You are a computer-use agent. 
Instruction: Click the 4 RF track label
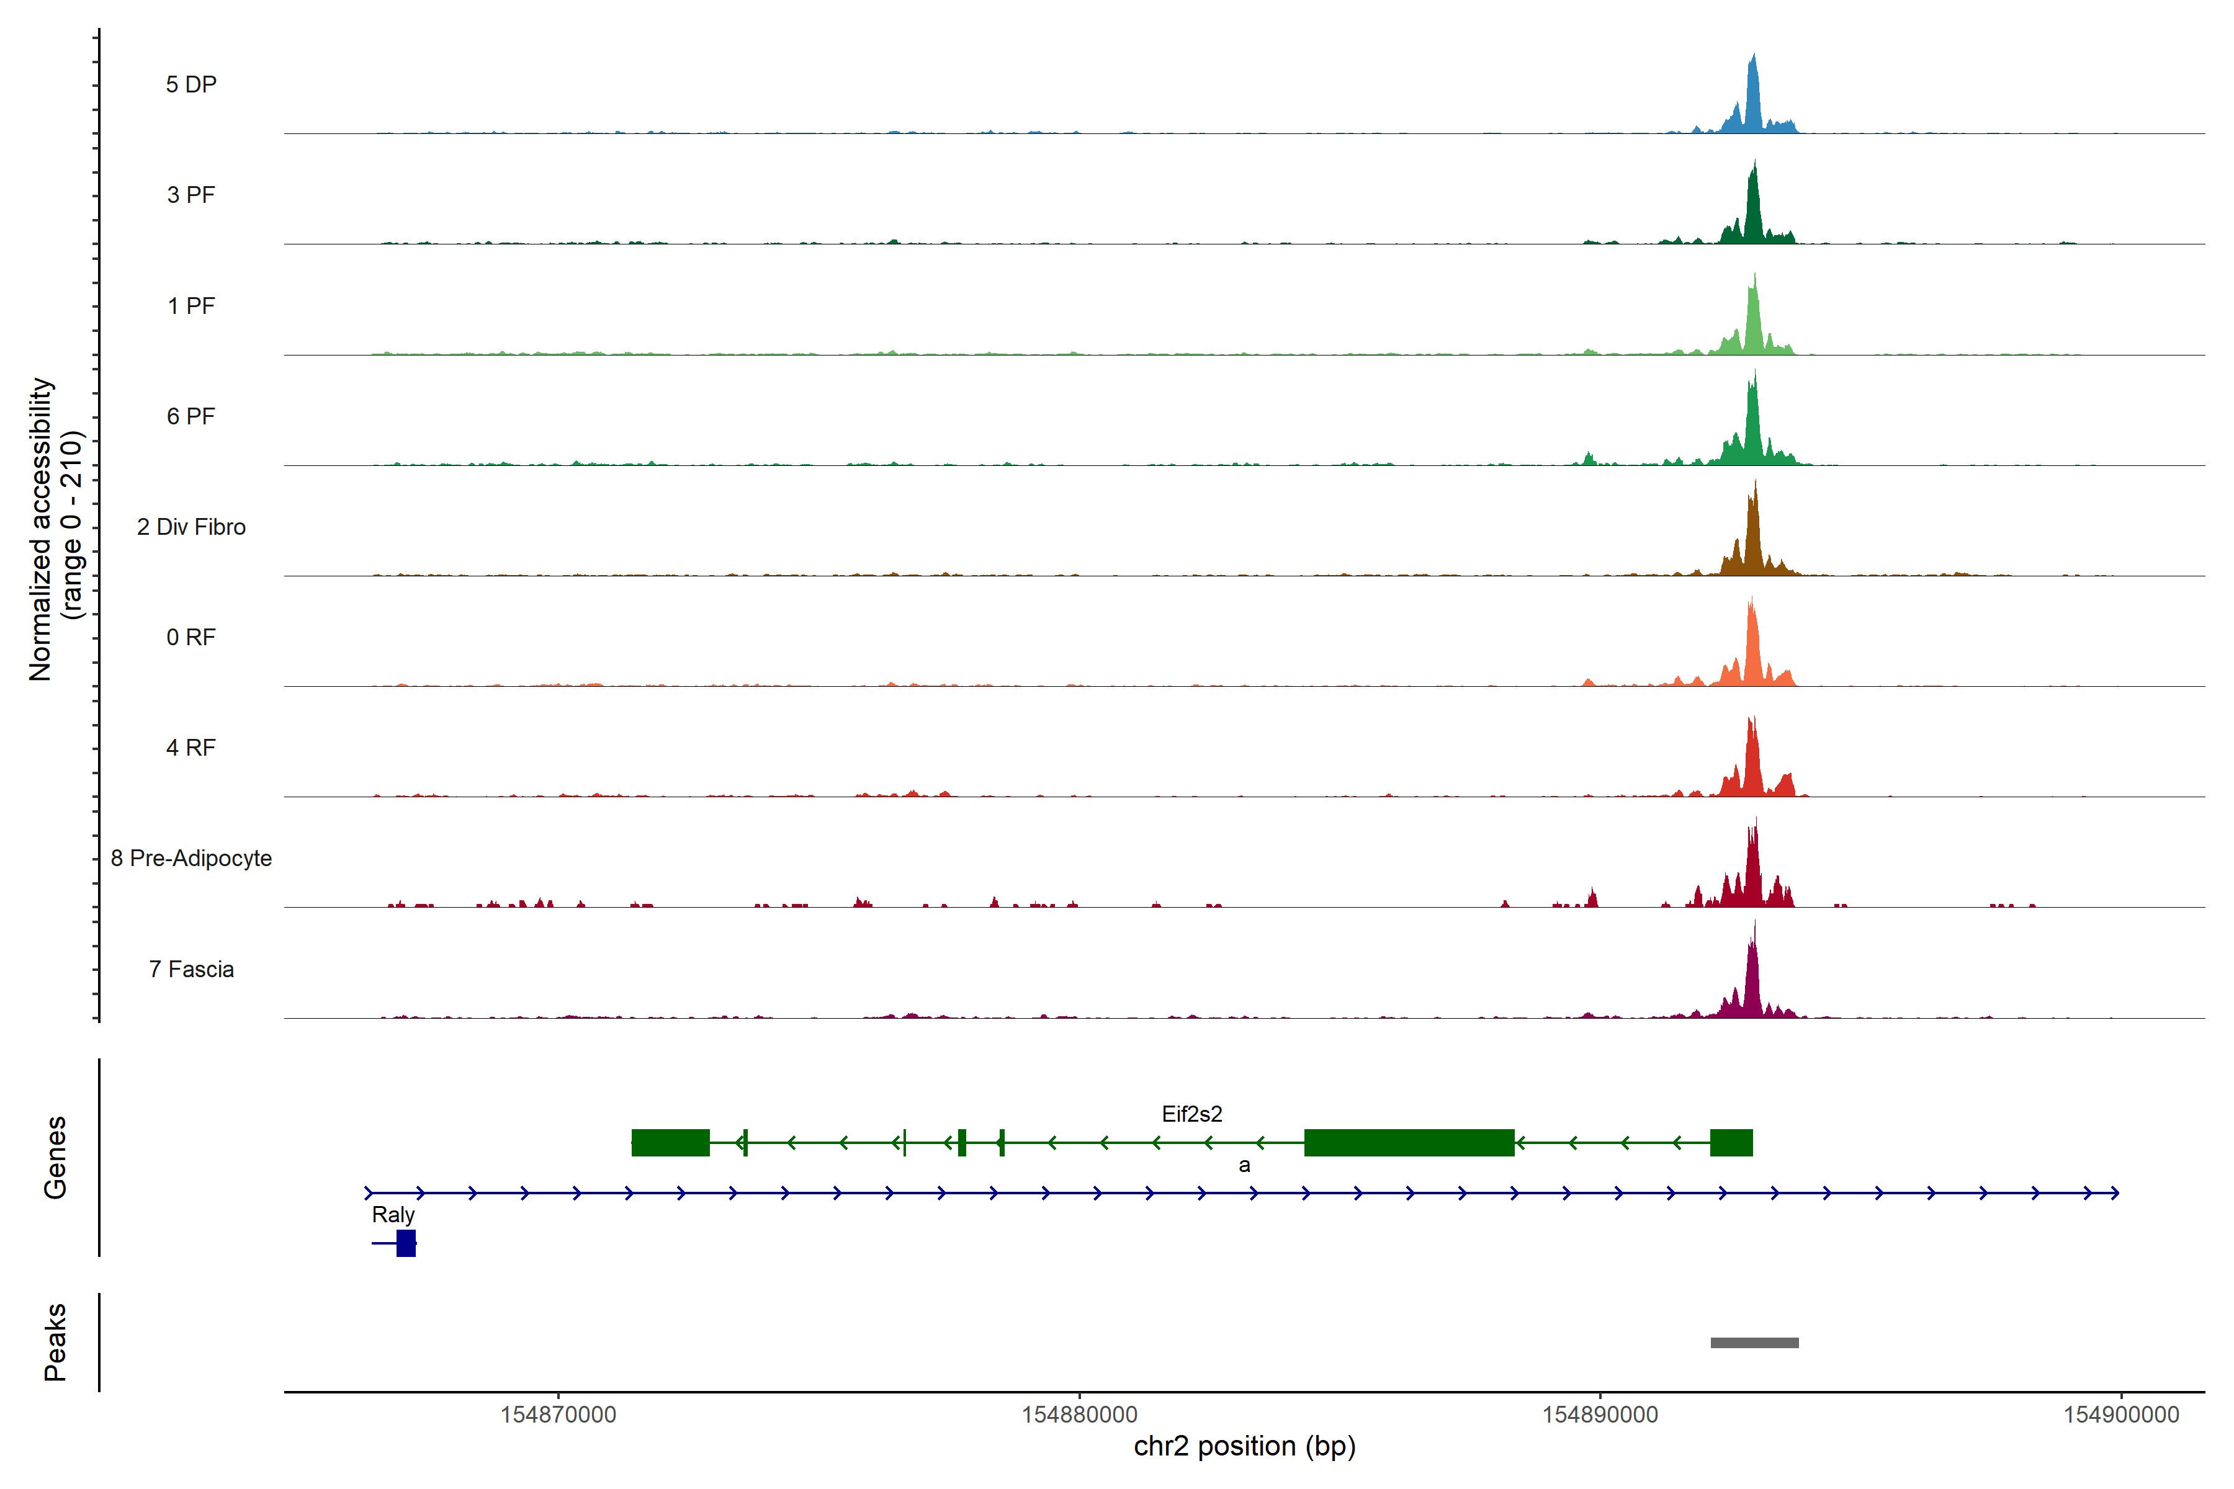(191, 748)
